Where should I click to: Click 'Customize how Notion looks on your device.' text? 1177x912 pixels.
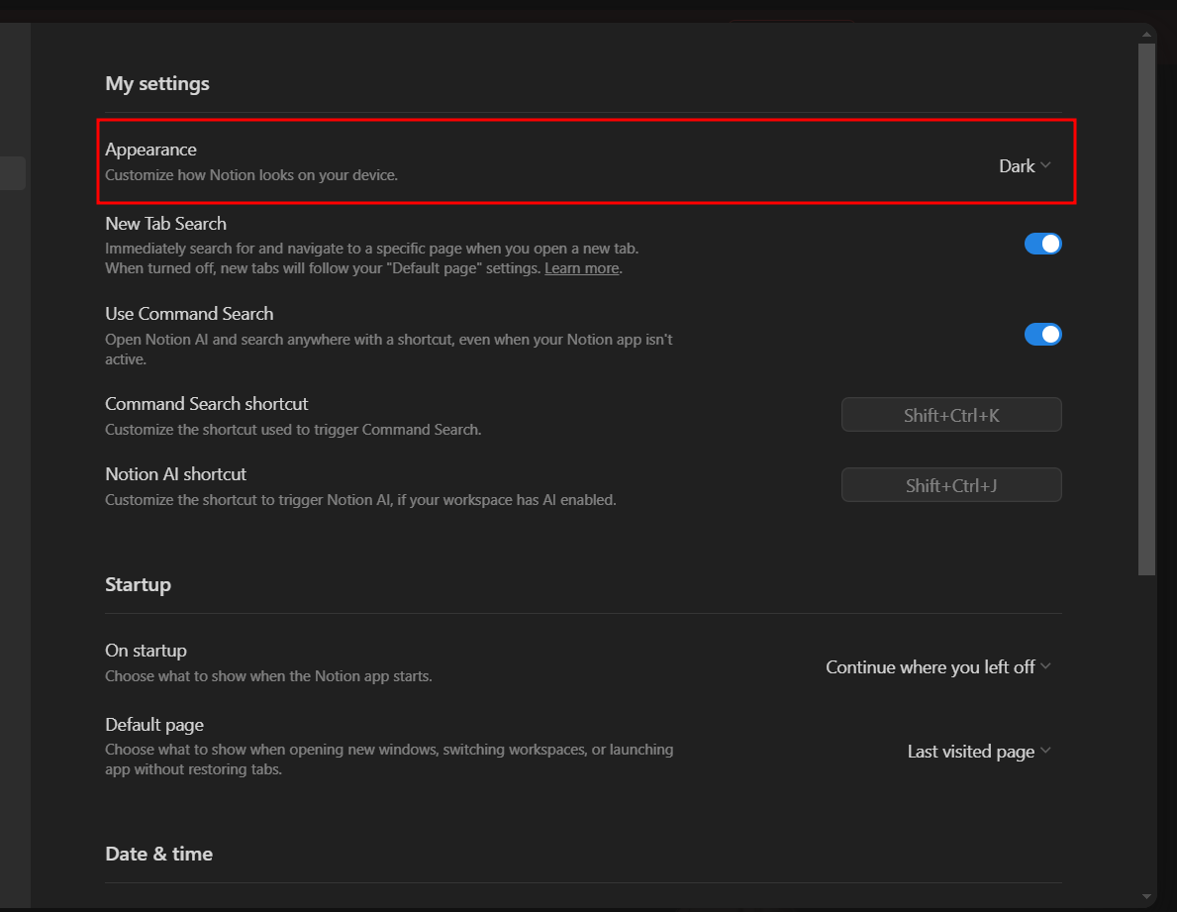click(x=251, y=175)
